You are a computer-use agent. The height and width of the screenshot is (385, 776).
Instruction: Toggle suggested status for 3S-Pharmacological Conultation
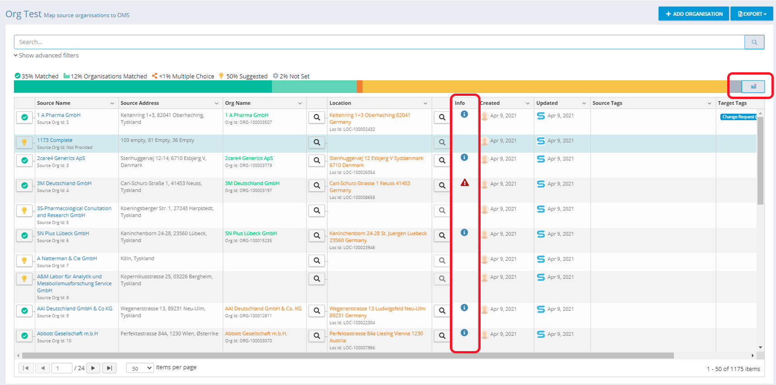point(24,211)
